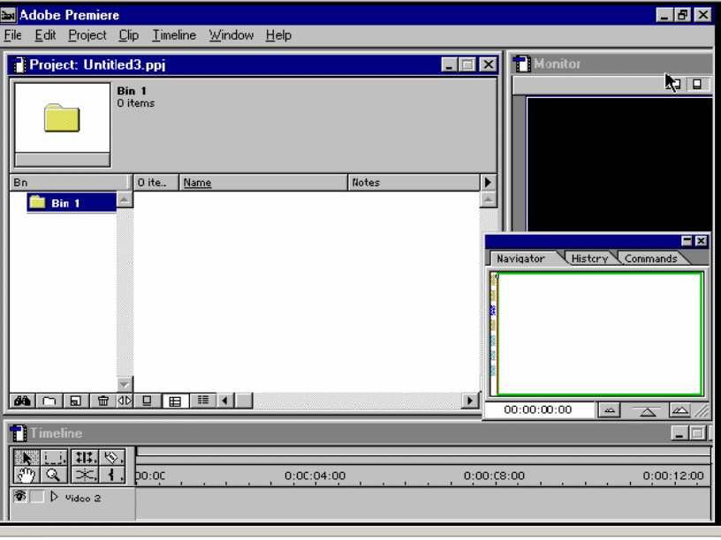
Task: Select the Rolling Edit tool
Action: point(85,457)
